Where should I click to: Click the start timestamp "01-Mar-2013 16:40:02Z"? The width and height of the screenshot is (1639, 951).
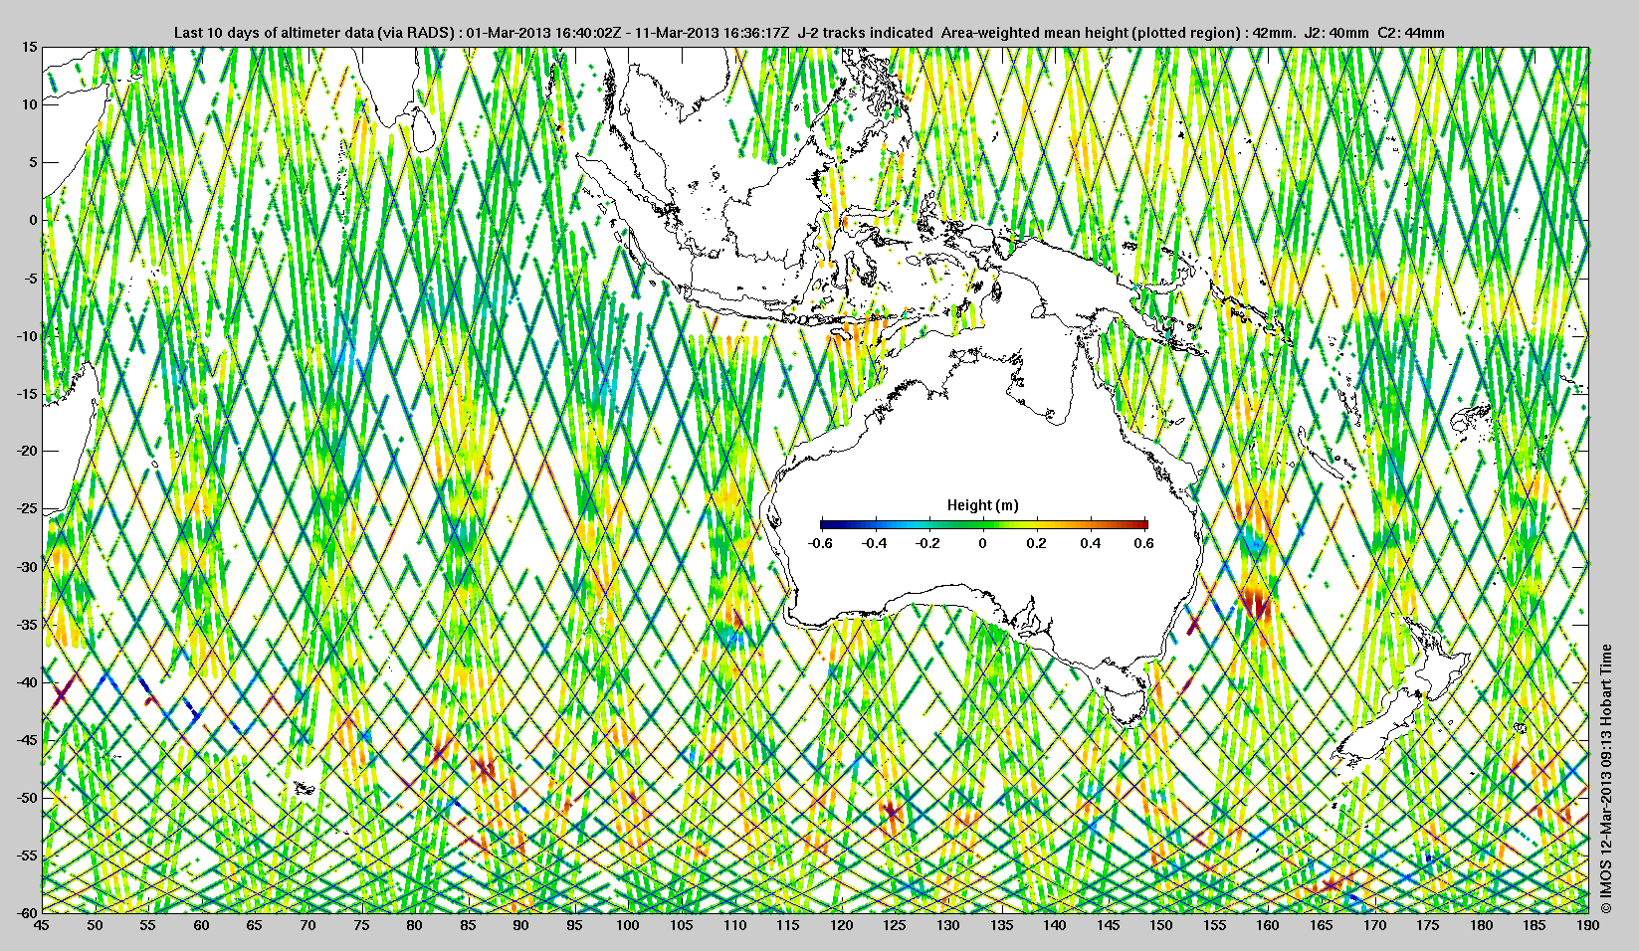[543, 33]
